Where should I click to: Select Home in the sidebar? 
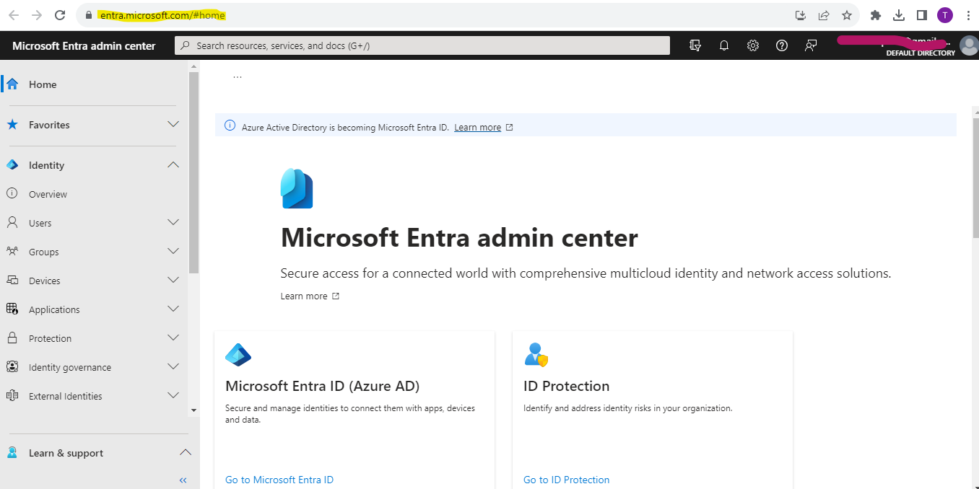point(43,84)
